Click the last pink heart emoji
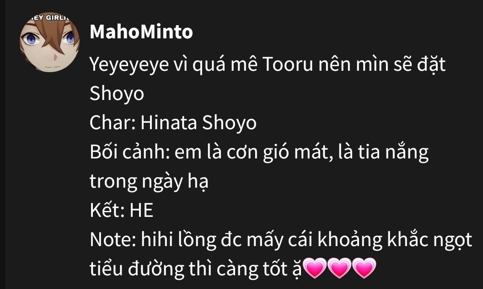This screenshot has height=289, width=483. [x=364, y=268]
